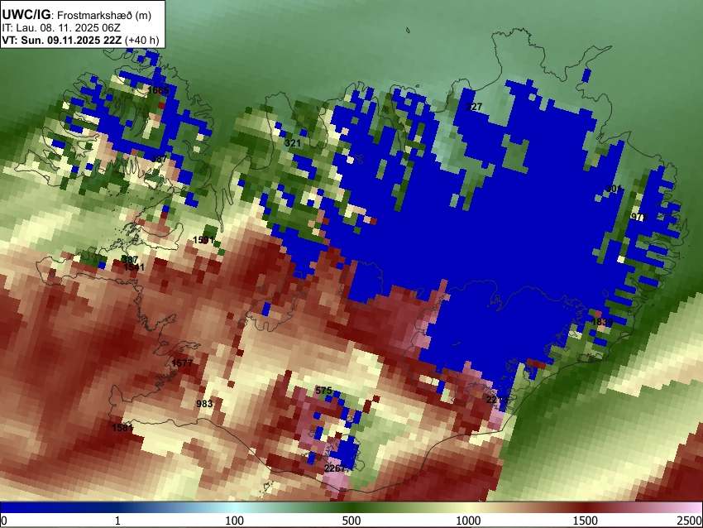Click the 1577 value label
703x528 pixels.
tap(183, 363)
